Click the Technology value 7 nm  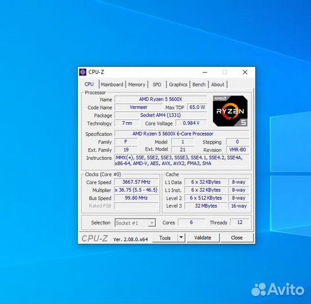point(127,123)
